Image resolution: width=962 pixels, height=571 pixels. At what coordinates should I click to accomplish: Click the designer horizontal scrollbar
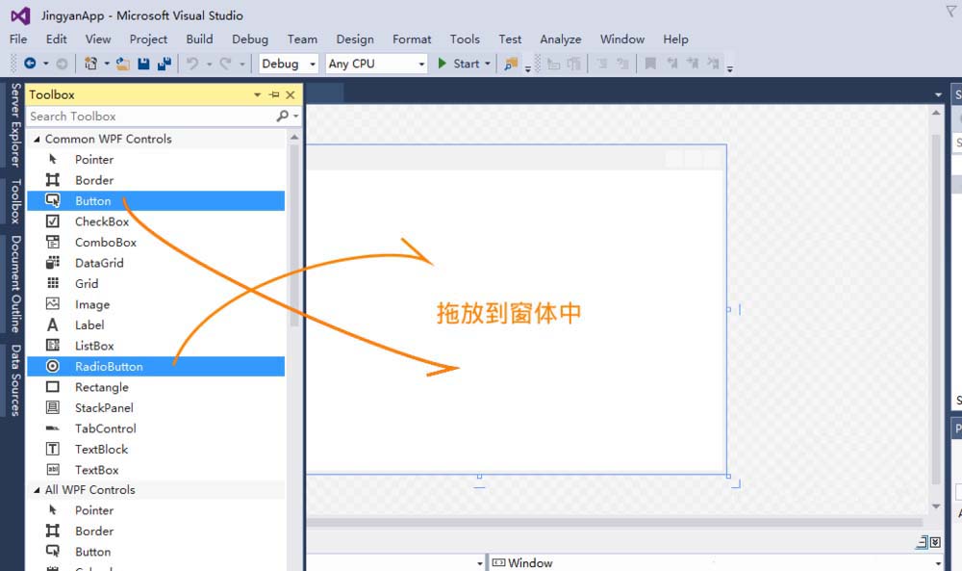click(614, 523)
